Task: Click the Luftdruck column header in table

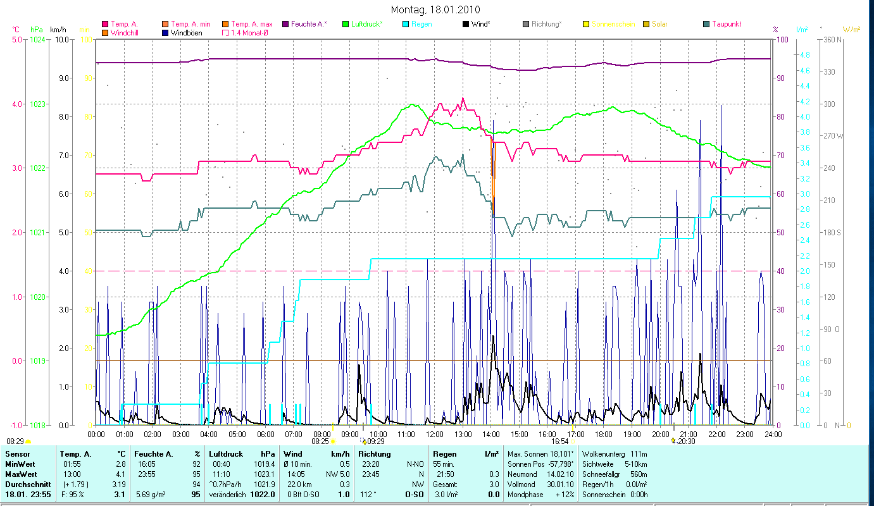Action: pyautogui.click(x=225, y=454)
